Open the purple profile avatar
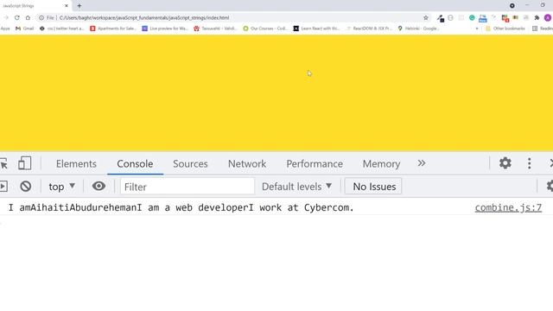This screenshot has height=311, width=553. (x=548, y=17)
